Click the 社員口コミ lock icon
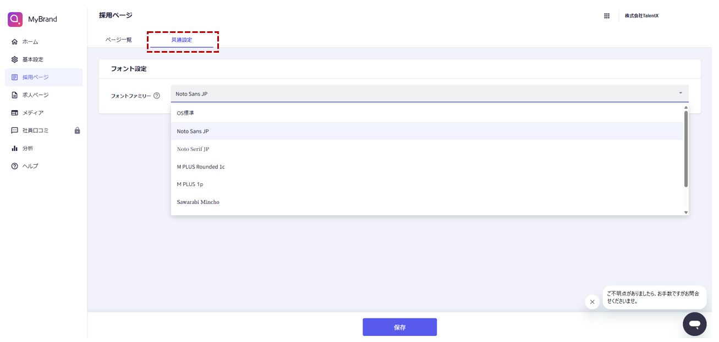 pos(77,131)
